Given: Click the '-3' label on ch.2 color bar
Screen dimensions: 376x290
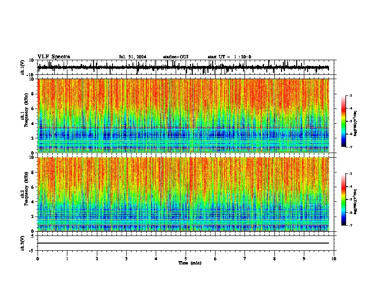Looking at the screenshot, I should pyautogui.click(x=350, y=174).
